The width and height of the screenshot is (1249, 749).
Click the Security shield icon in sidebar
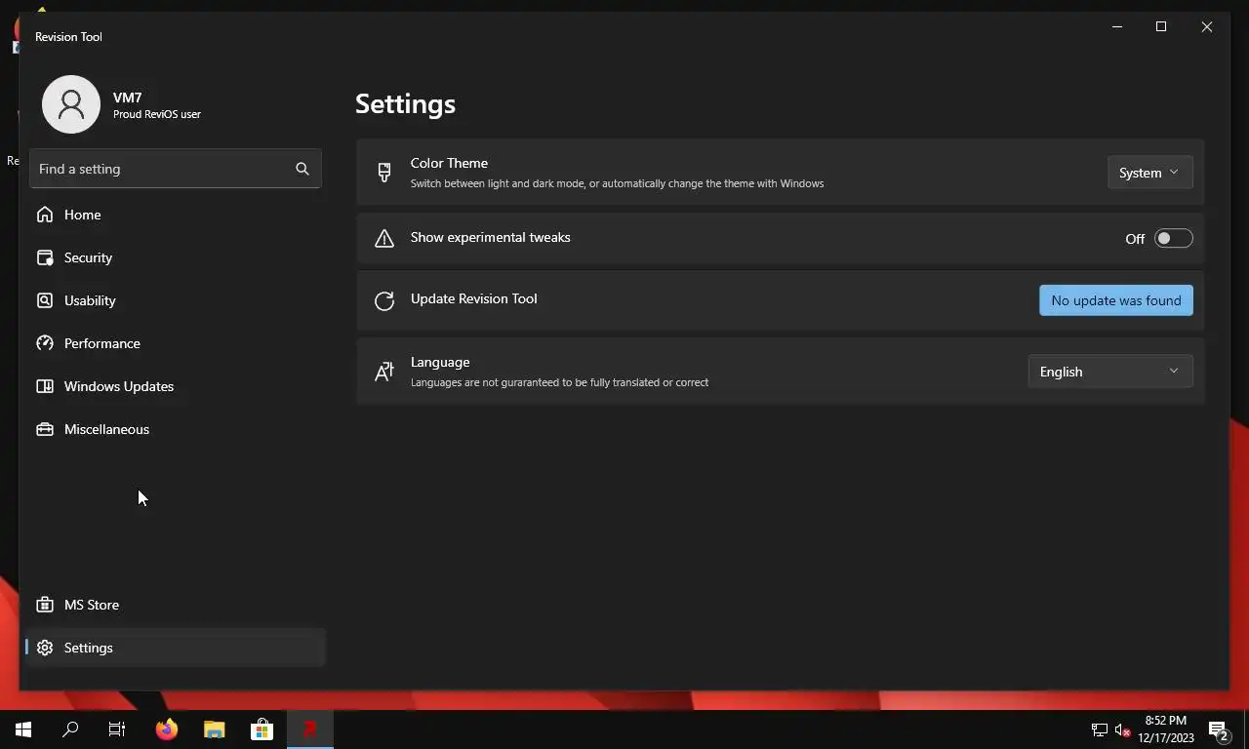click(x=45, y=257)
